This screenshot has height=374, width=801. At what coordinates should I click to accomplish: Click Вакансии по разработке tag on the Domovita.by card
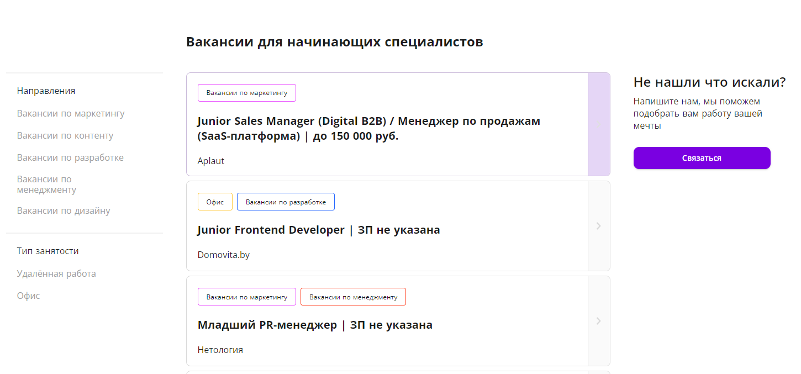286,202
